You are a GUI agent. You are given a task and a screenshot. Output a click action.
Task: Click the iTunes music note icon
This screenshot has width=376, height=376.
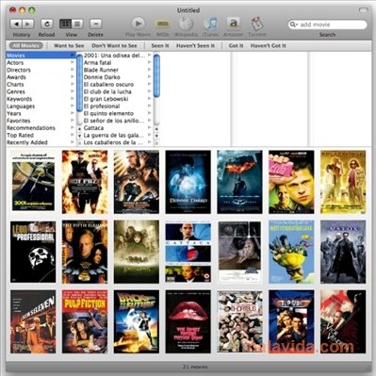(x=210, y=24)
